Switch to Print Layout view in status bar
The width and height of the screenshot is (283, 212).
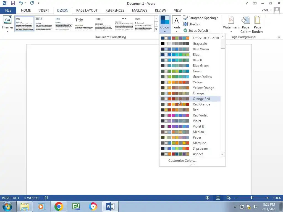(x=218, y=198)
